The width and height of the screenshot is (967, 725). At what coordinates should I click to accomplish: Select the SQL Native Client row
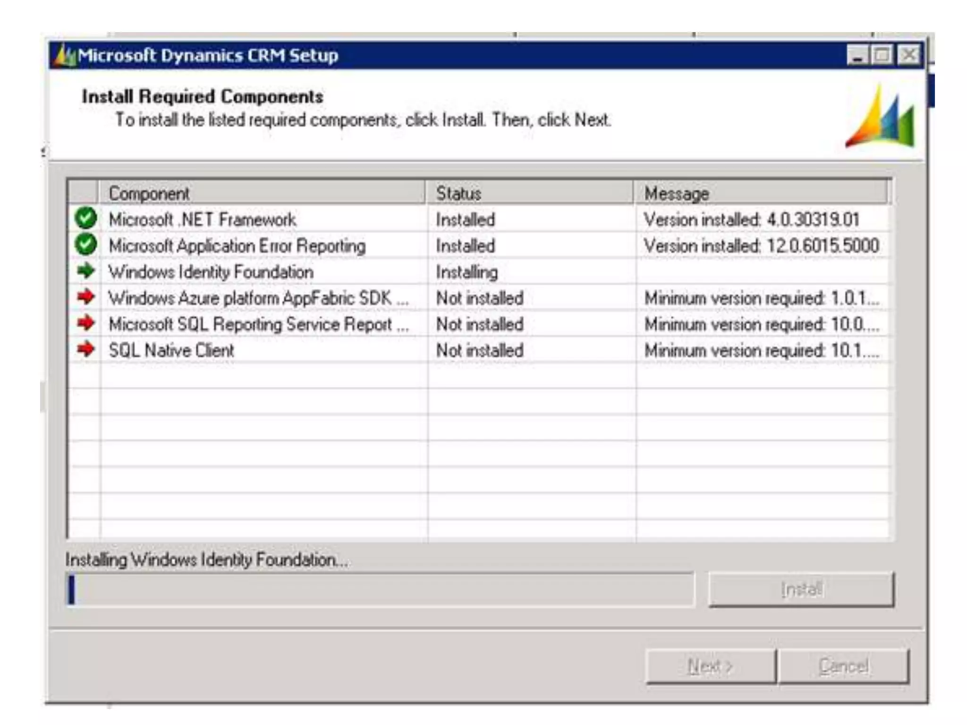171,350
